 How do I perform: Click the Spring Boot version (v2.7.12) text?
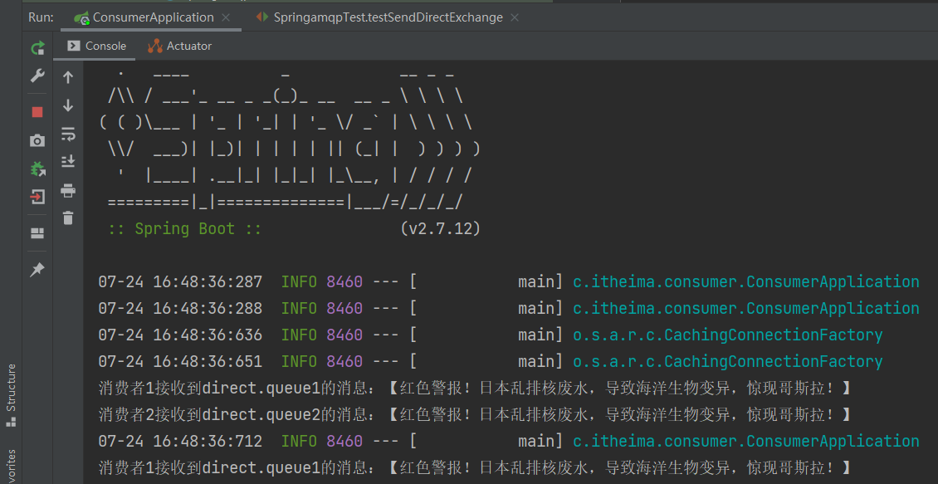pos(440,228)
